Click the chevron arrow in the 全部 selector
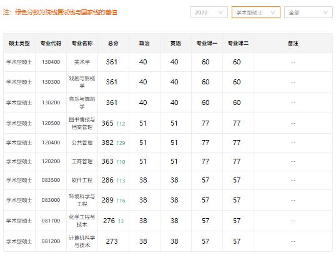 (325, 12)
